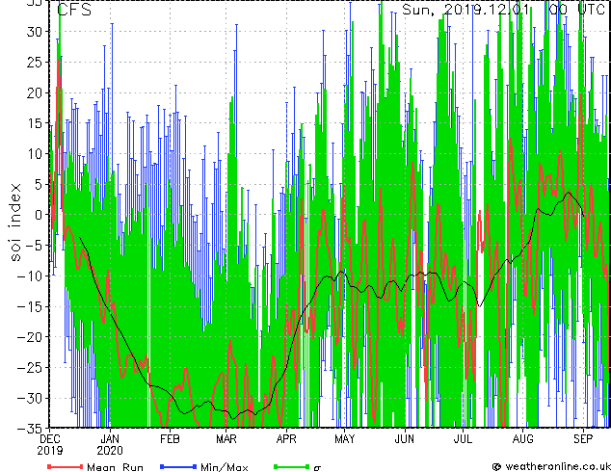Click the 25 y-axis tick label

coord(36,62)
